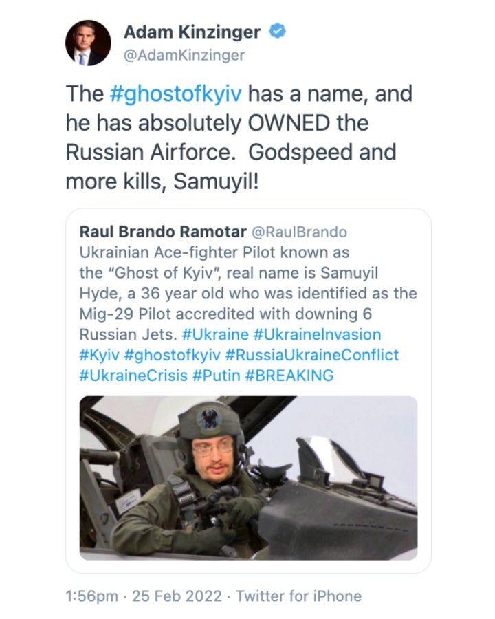Image resolution: width=495 pixels, height=619 pixels.
Task: Visit the @RaulBrando handle
Action: [x=299, y=232]
